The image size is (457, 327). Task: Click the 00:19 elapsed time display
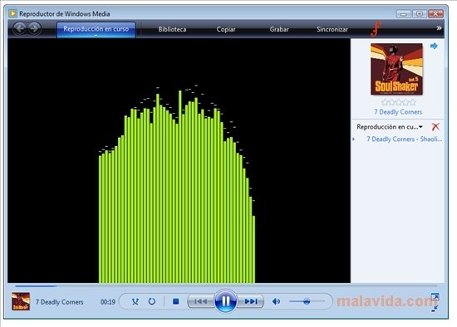tap(107, 302)
